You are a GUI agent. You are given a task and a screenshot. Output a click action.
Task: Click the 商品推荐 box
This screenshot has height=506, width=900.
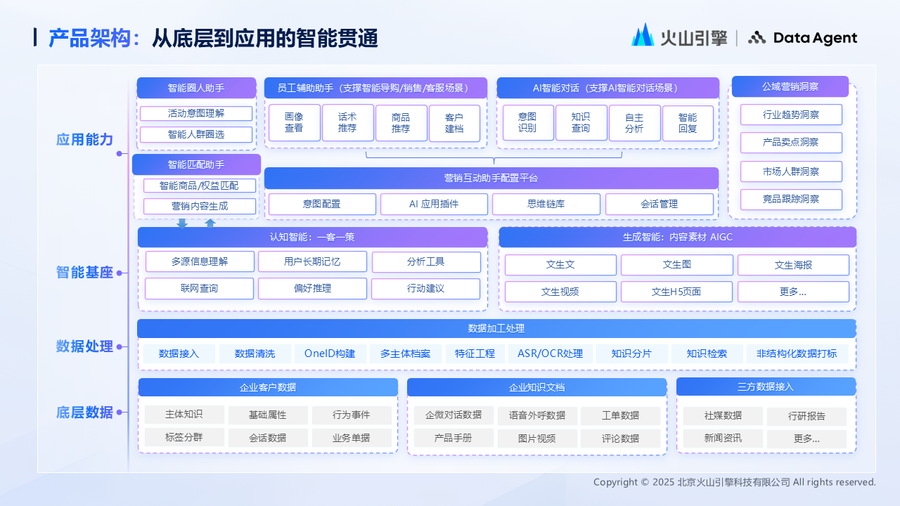click(401, 123)
